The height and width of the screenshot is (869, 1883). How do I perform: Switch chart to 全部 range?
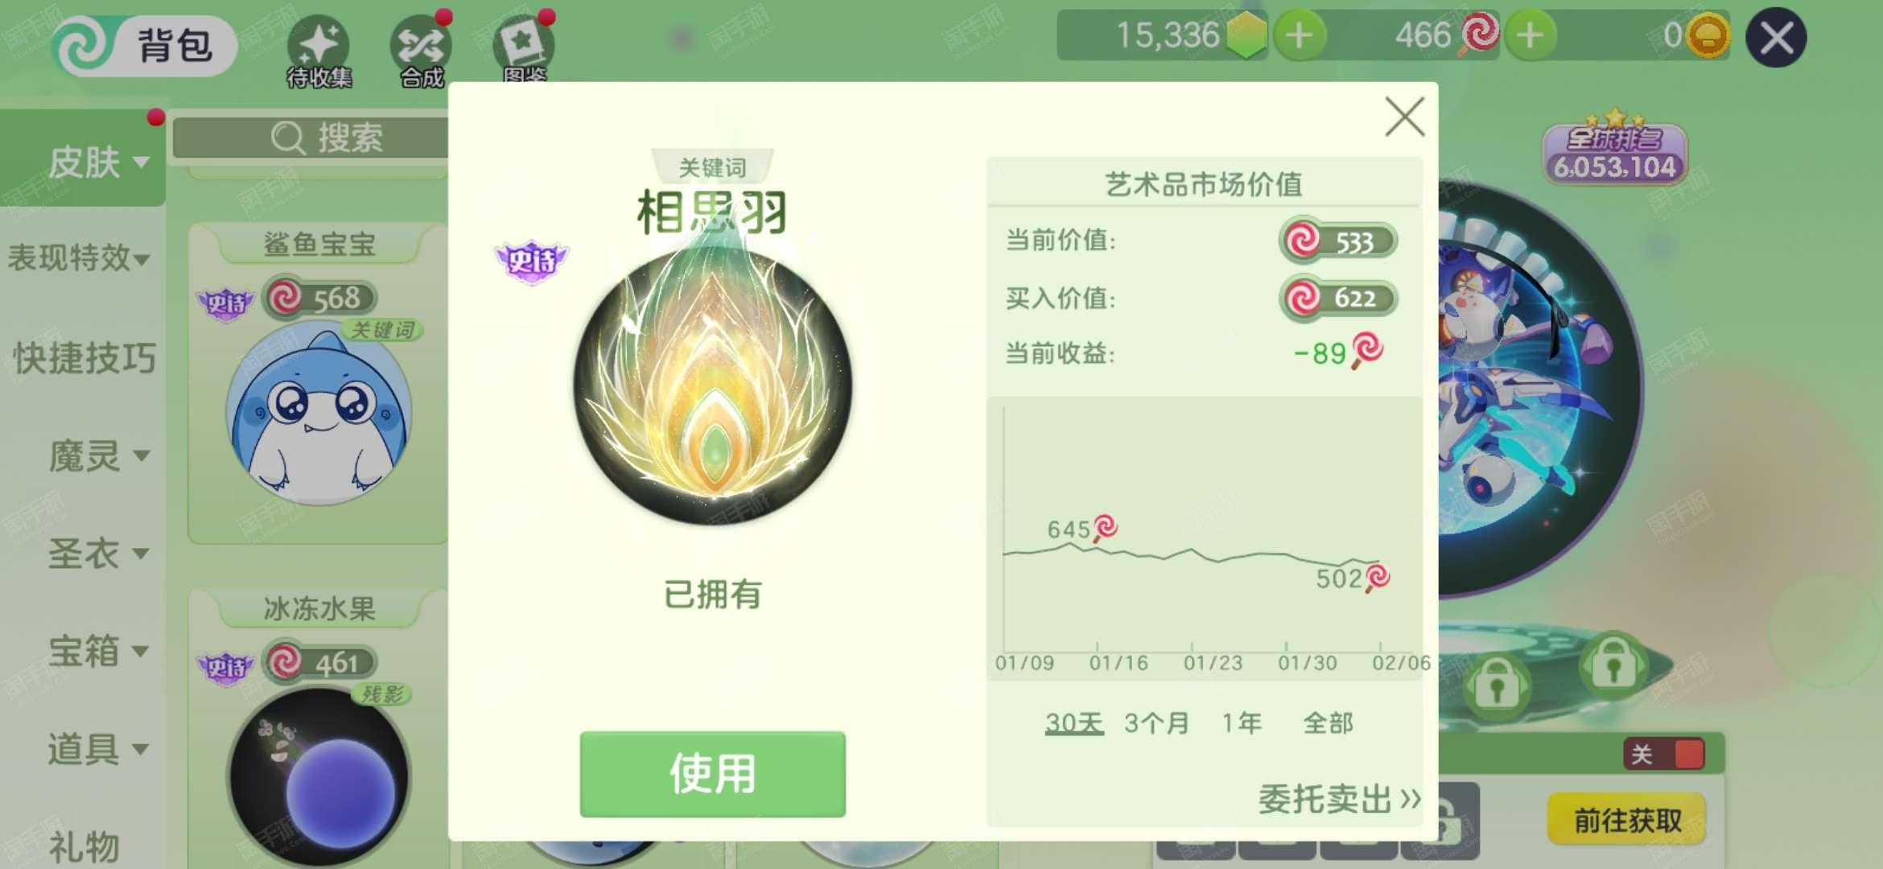[x=1328, y=723]
